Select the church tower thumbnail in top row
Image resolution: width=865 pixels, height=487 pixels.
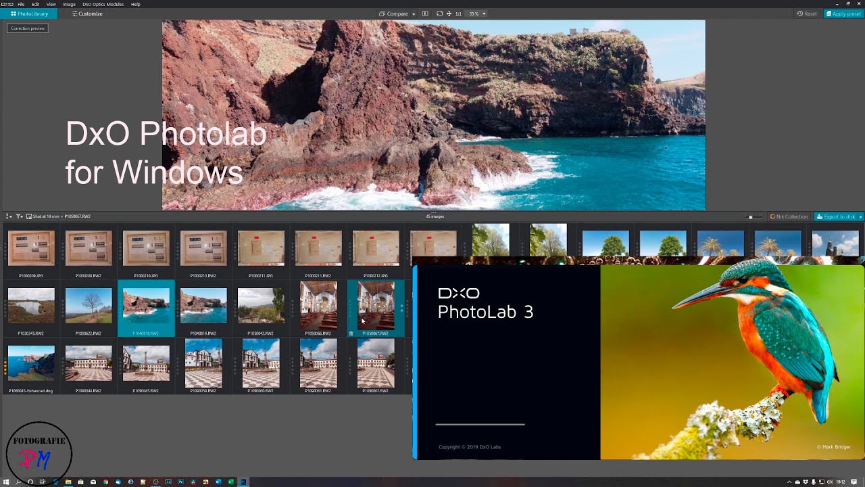tap(835, 243)
